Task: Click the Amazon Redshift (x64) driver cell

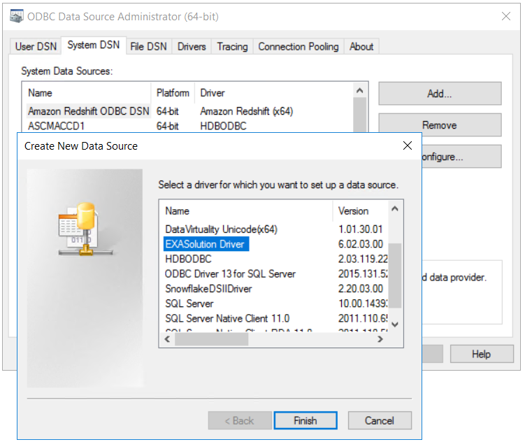Action: point(247,110)
